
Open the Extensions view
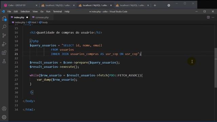4,53
